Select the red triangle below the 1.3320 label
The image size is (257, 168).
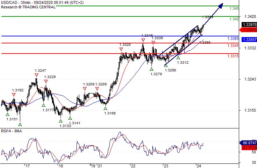pos(121,49)
